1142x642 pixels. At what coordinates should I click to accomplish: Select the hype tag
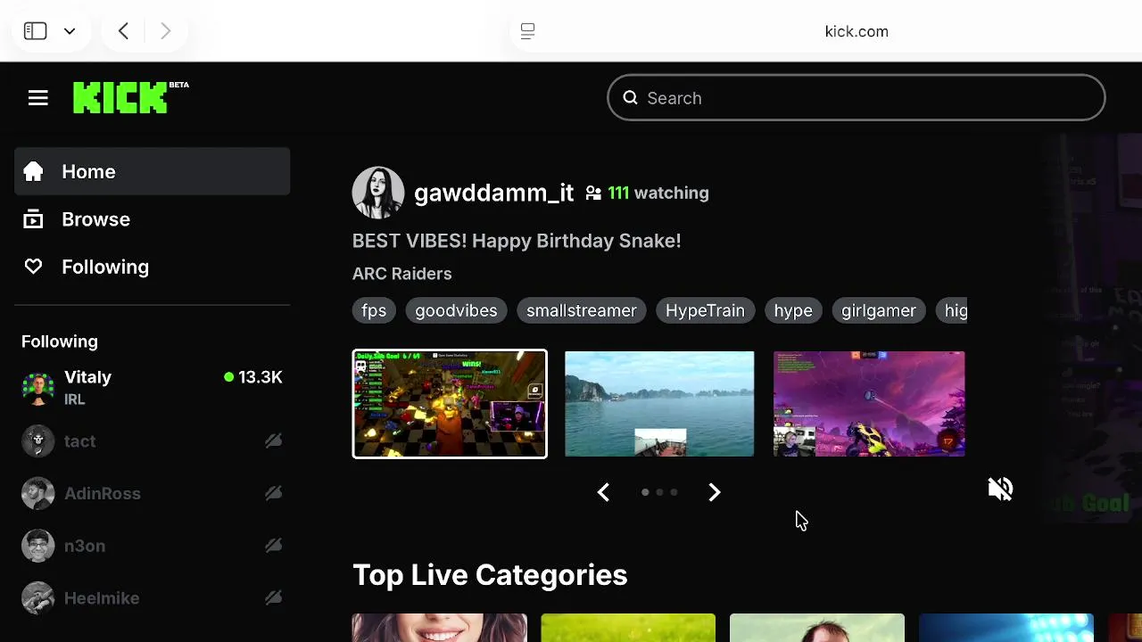(793, 310)
